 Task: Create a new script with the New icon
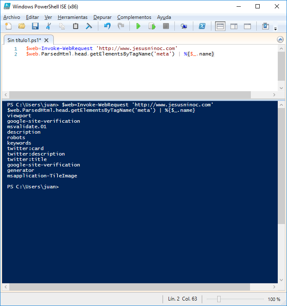pyautogui.click(x=8, y=26)
